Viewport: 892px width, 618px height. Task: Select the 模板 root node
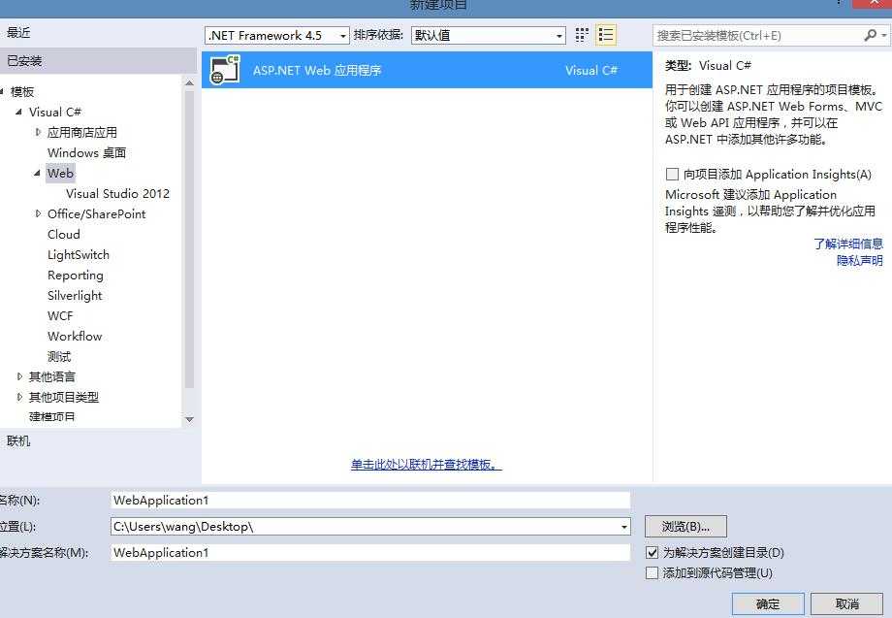22,91
